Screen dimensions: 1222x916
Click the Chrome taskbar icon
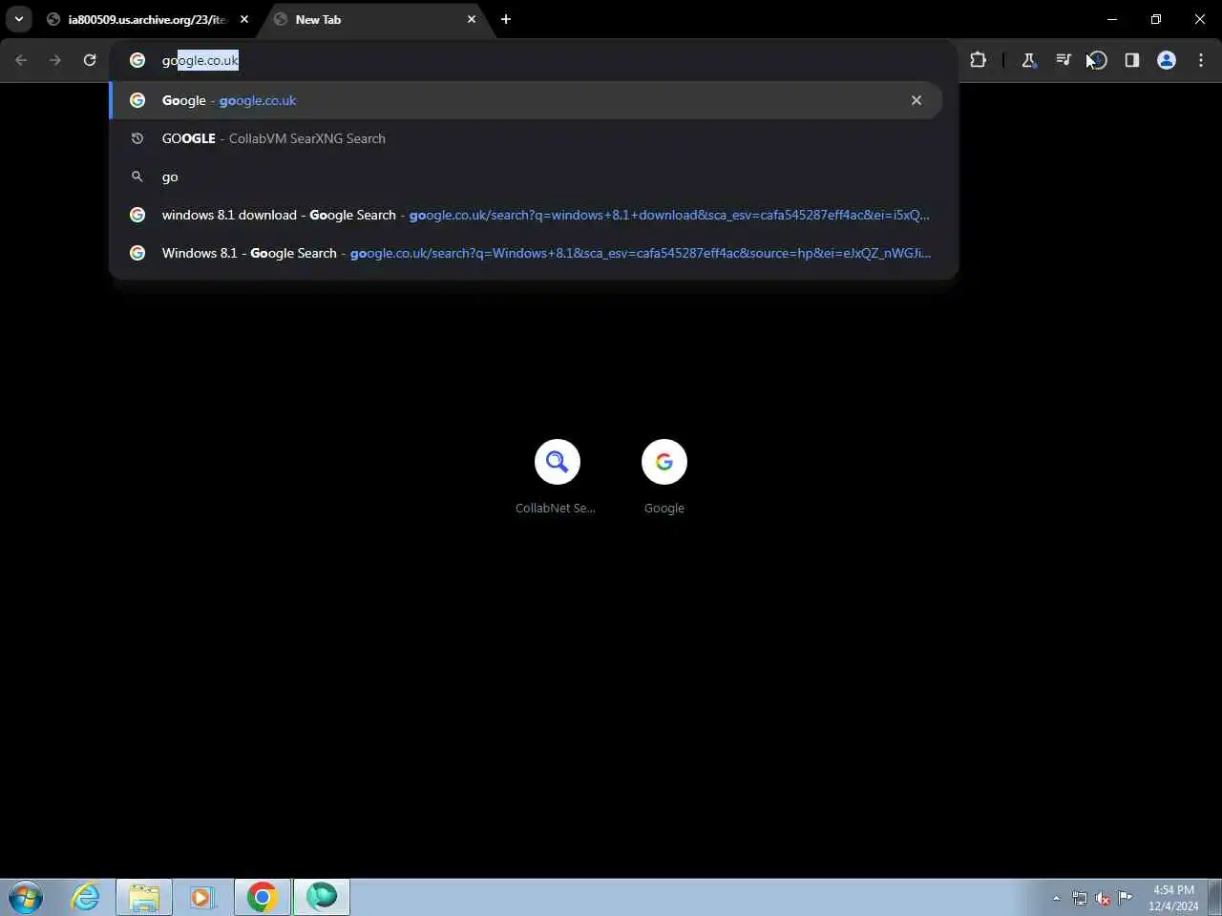(x=262, y=897)
